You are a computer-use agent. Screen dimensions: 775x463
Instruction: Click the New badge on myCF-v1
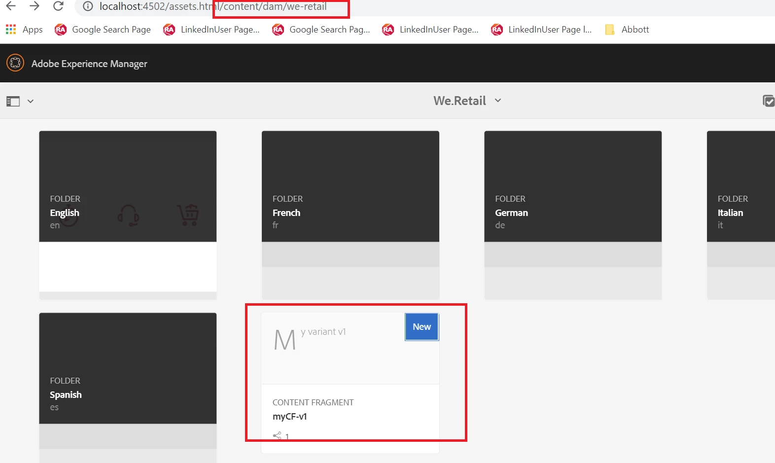tap(422, 327)
